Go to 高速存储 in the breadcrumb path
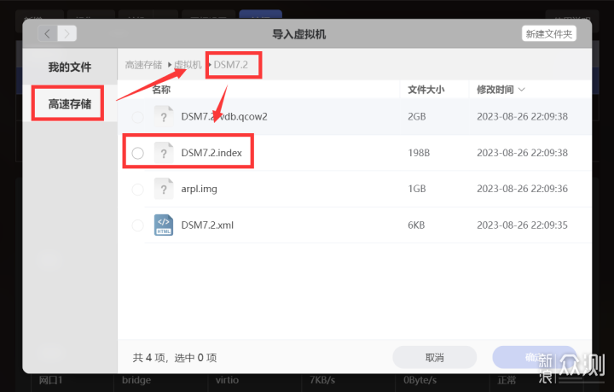 [x=143, y=65]
